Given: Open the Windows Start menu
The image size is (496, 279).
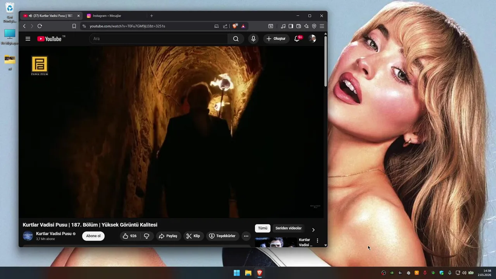Looking at the screenshot, I should click(x=237, y=273).
